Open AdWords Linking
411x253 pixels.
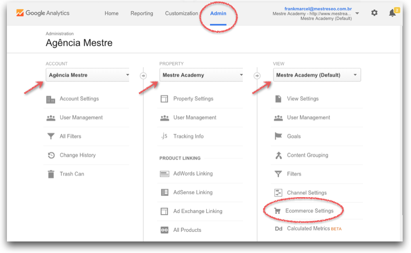point(193,174)
